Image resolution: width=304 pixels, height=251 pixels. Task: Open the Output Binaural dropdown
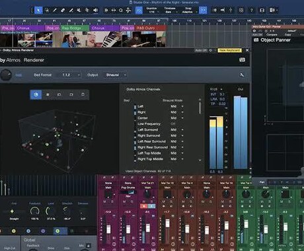pyautogui.click(x=115, y=75)
